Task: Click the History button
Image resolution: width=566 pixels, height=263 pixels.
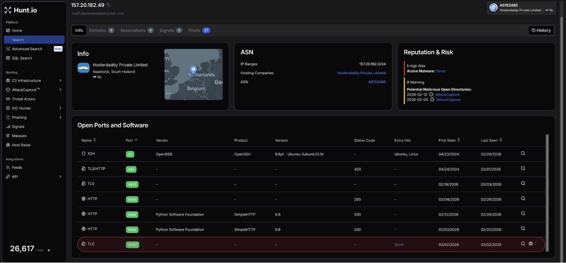Action: pos(541,30)
